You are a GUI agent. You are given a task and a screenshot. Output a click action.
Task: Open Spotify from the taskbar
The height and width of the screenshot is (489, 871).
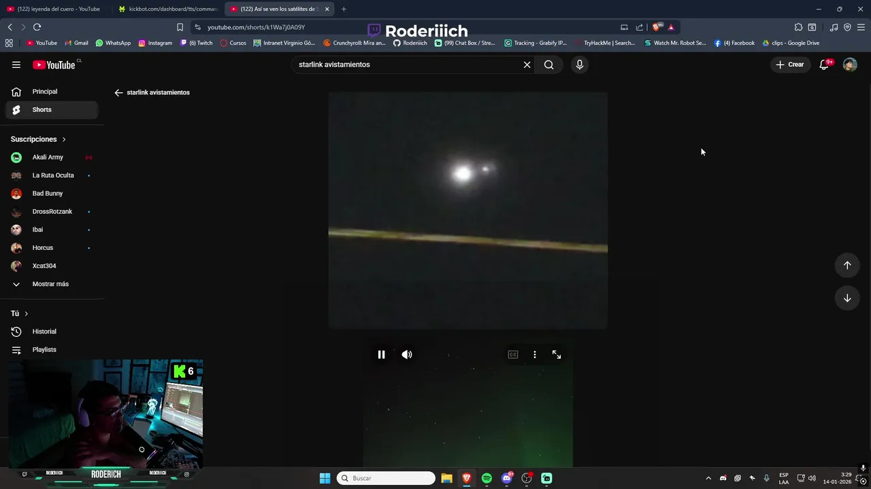(487, 478)
